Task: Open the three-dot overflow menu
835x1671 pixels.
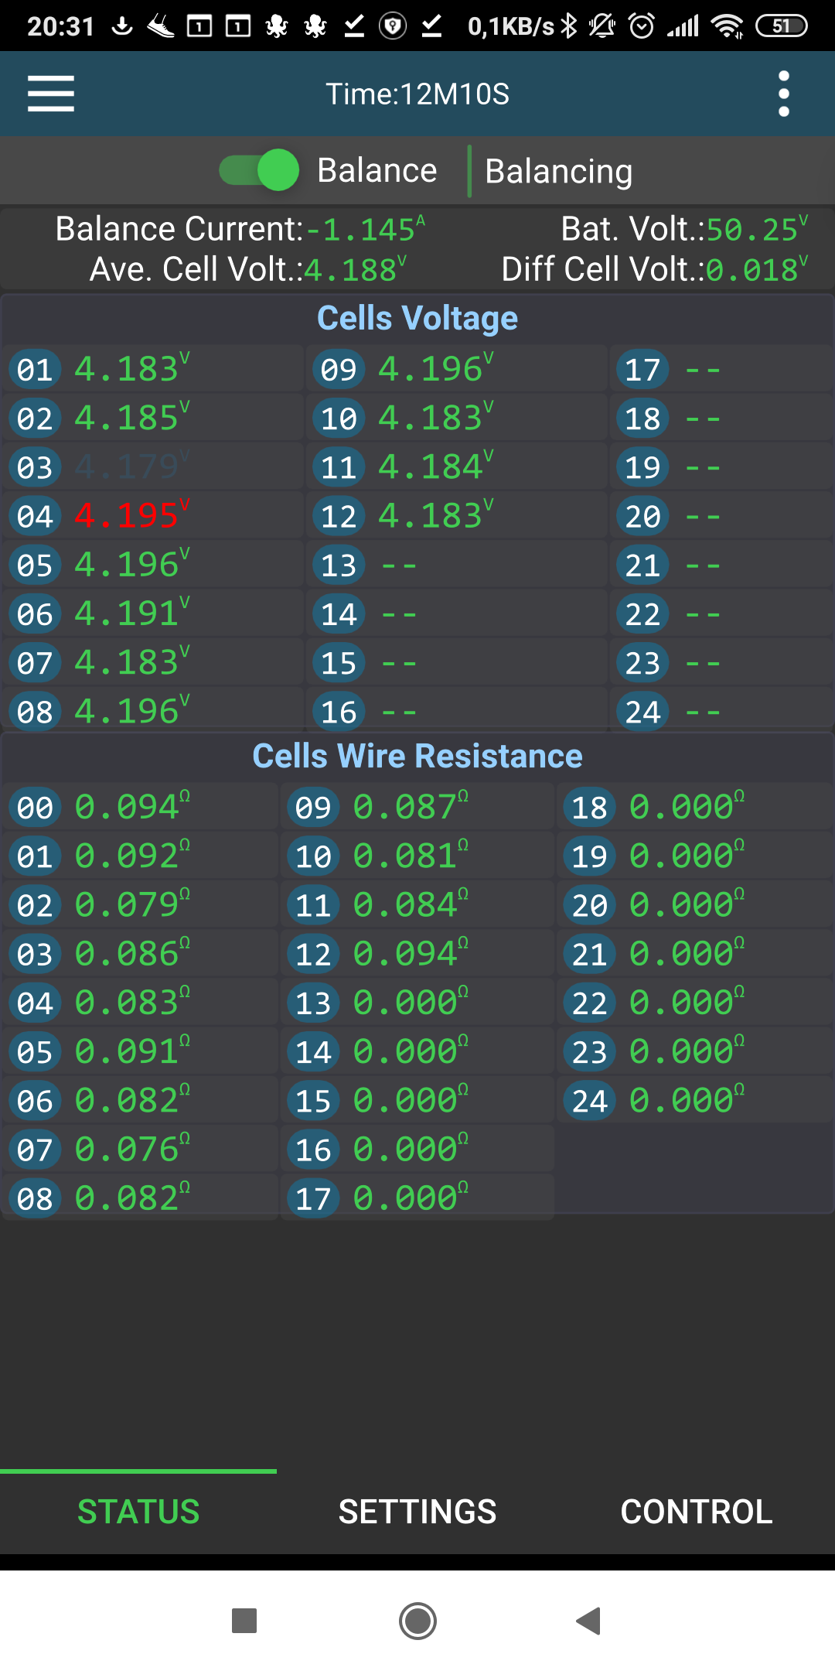Action: click(784, 94)
